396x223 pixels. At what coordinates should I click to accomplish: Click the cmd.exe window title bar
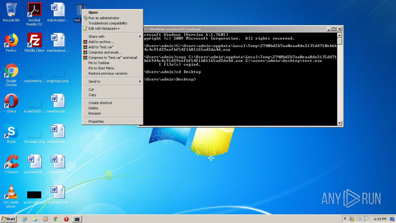point(235,29)
